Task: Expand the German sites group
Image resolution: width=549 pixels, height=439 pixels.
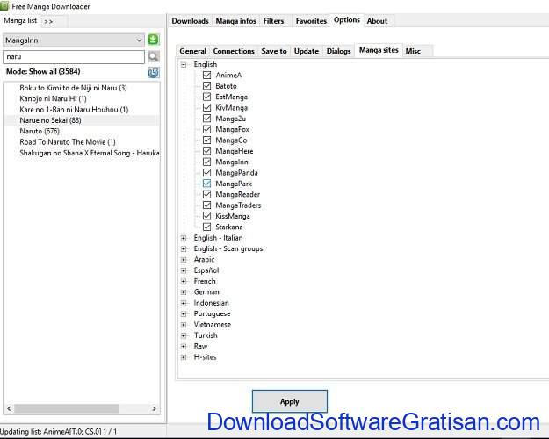Action: coord(184,292)
